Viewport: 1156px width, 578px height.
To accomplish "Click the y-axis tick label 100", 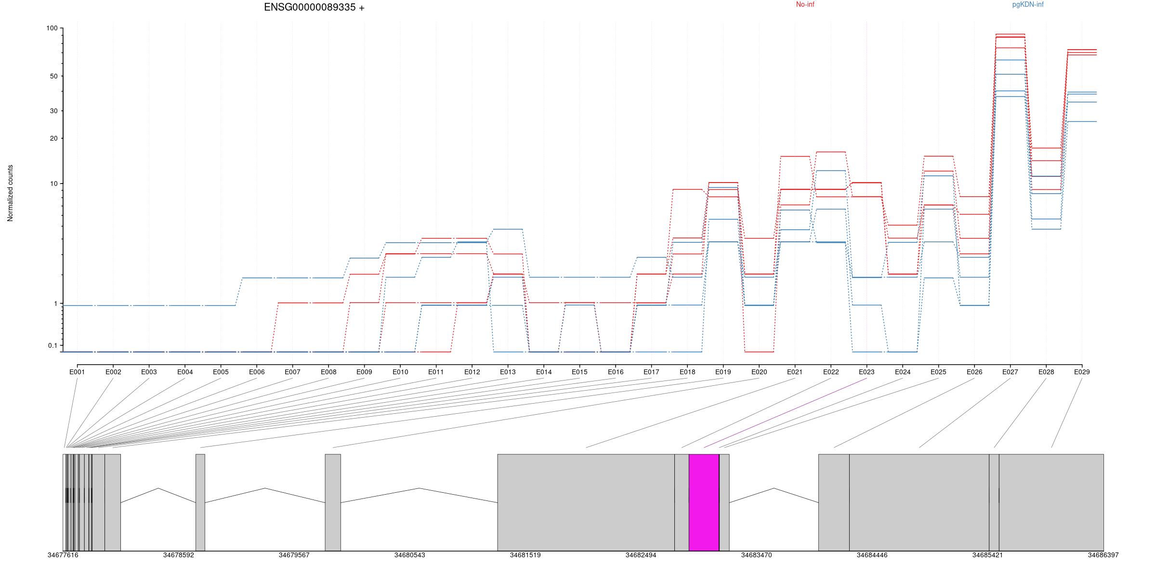I will point(52,28).
